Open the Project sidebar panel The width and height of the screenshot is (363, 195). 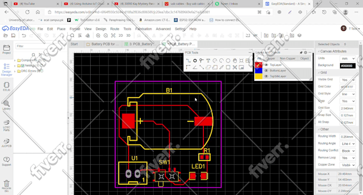6,49
